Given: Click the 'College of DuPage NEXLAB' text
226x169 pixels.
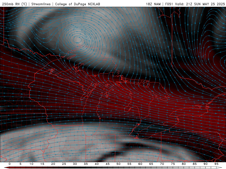Looking at the screenshot, I should pyautogui.click(x=77, y=4).
